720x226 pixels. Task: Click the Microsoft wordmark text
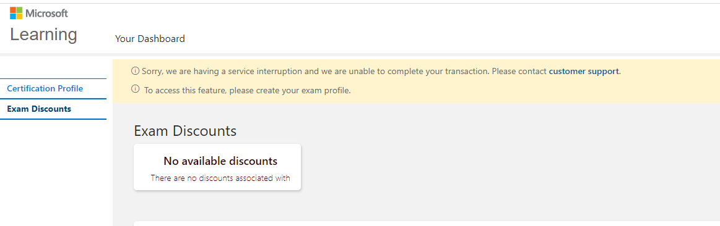[x=46, y=14]
